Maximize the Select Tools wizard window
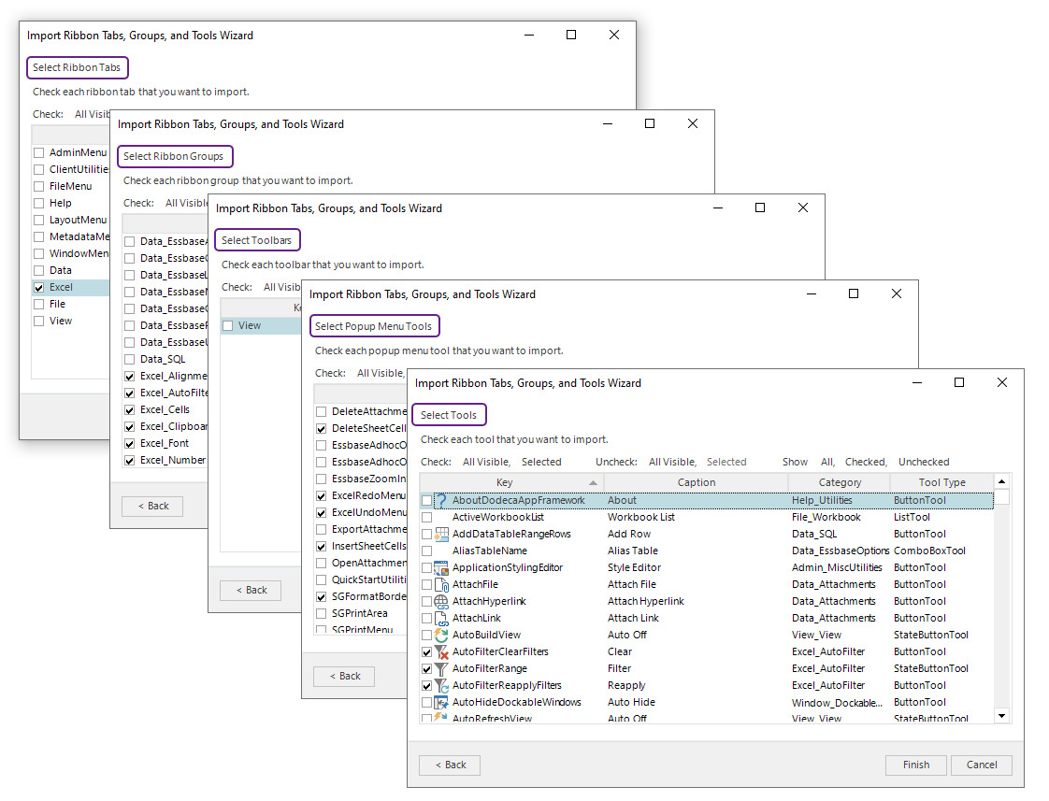Screen dimensions: 1049x801 click(958, 382)
